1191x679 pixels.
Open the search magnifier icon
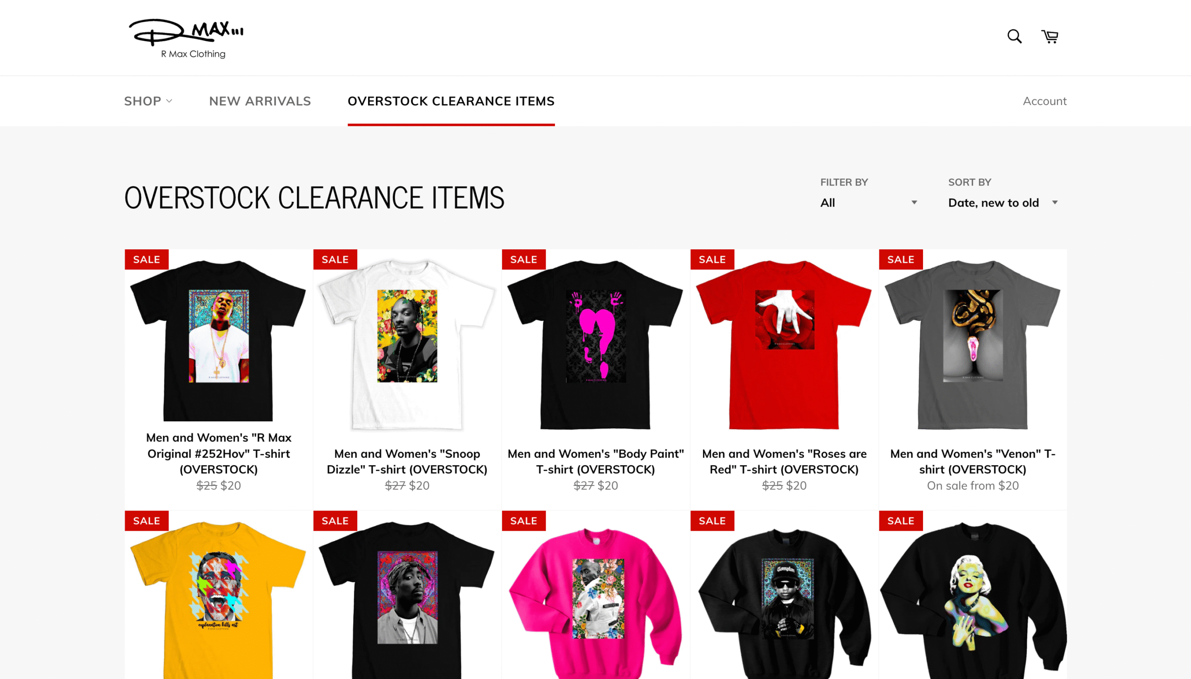(x=1014, y=36)
